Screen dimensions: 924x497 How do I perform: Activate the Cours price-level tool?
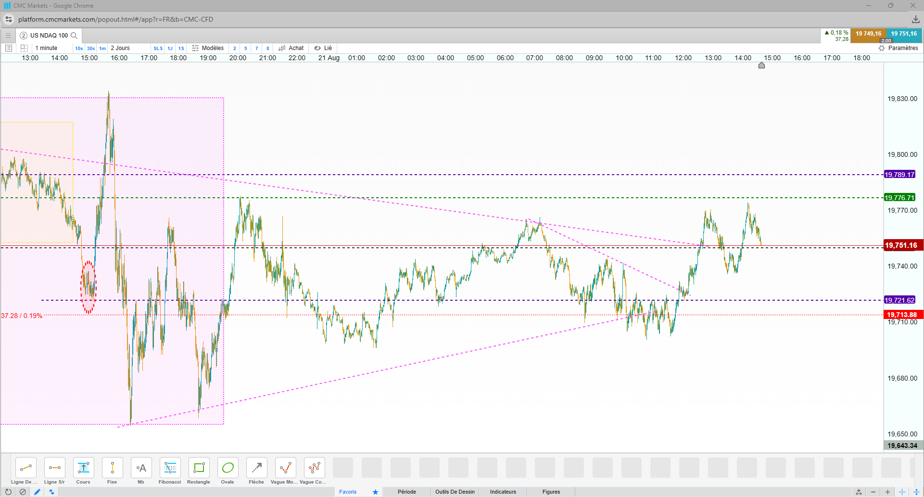(x=83, y=471)
